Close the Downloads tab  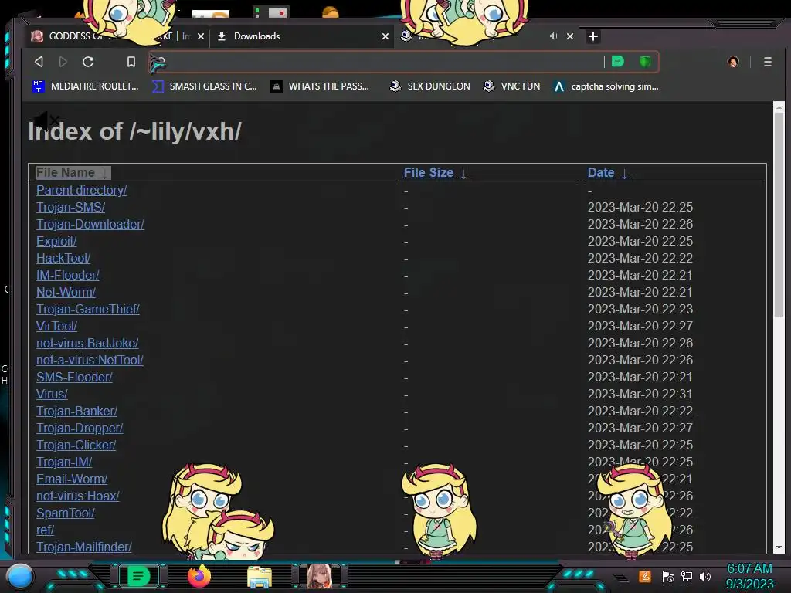coord(385,36)
